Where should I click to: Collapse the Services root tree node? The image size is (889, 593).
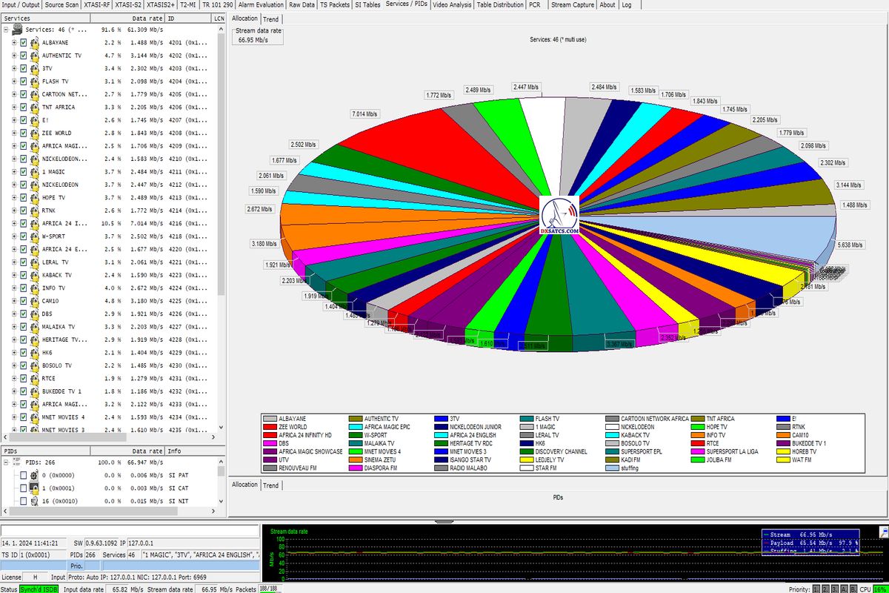click(6, 30)
